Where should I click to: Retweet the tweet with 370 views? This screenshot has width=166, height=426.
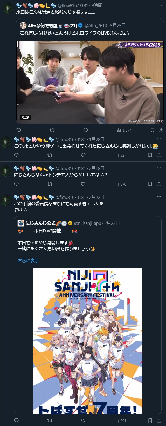[x=50, y=184]
